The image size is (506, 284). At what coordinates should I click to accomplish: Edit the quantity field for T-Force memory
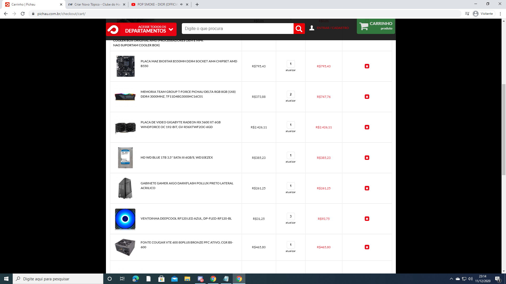click(x=291, y=94)
